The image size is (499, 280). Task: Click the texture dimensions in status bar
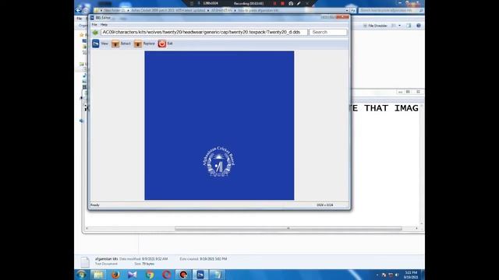coord(324,205)
